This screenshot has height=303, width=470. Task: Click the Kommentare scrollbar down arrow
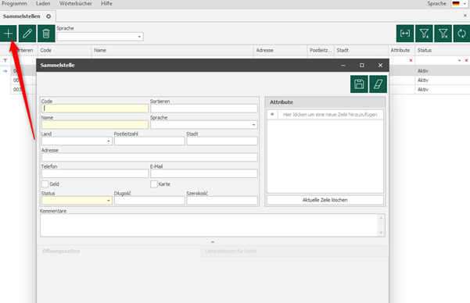point(381,233)
